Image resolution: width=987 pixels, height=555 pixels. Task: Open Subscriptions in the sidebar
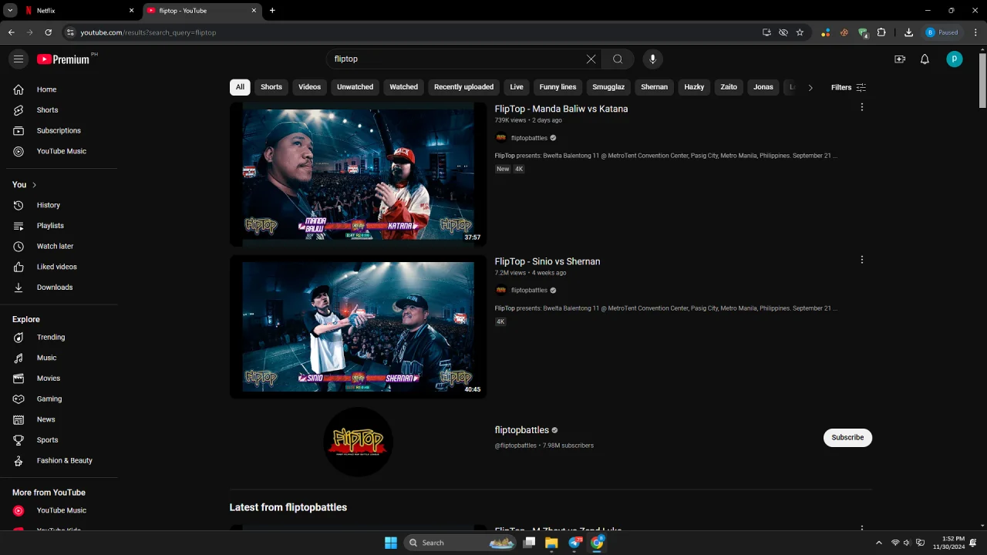(x=59, y=130)
